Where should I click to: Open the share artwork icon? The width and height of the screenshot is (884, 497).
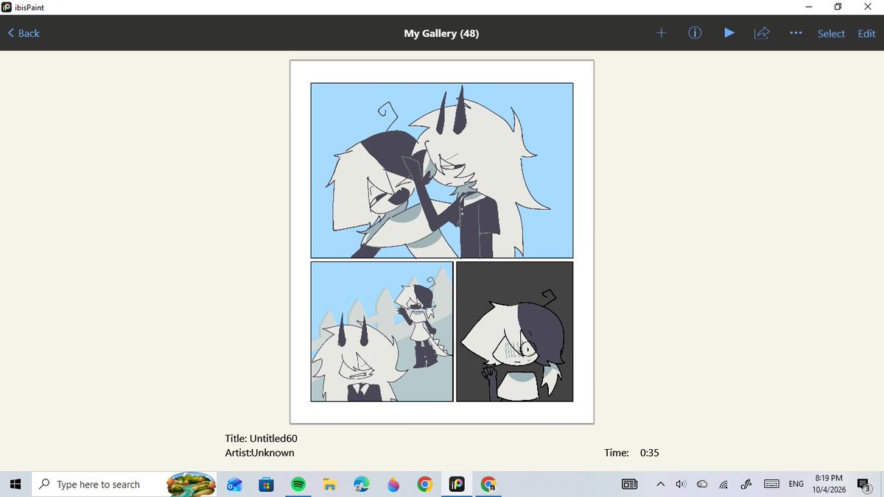(x=762, y=33)
